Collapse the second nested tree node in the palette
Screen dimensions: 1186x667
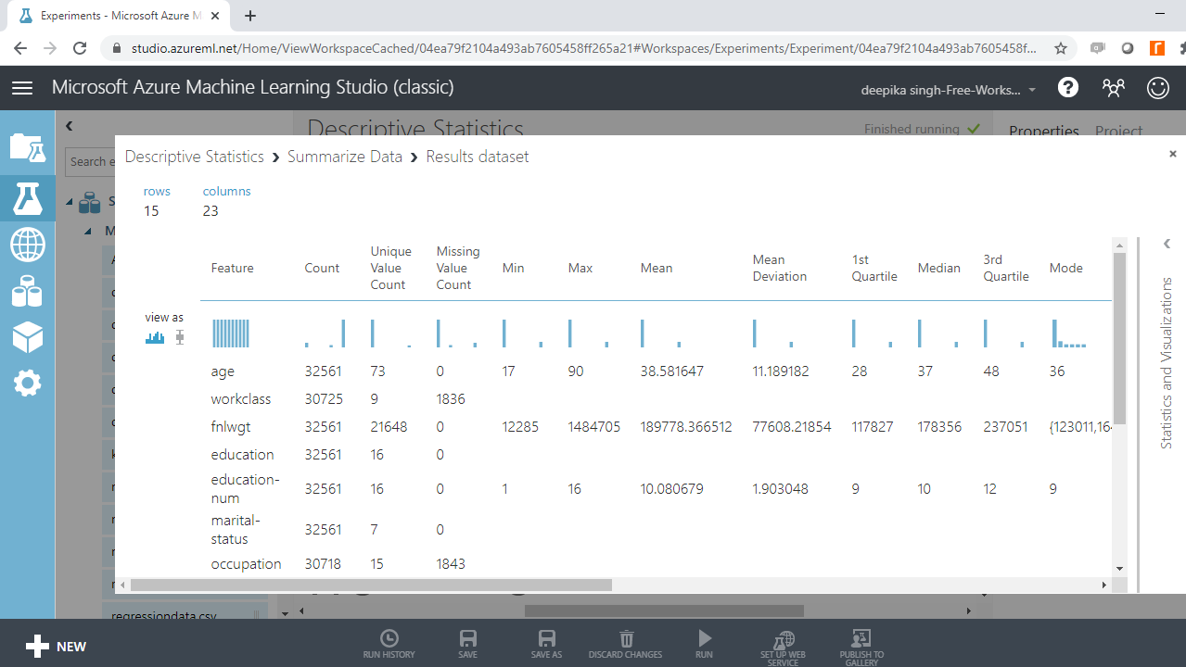click(x=89, y=232)
